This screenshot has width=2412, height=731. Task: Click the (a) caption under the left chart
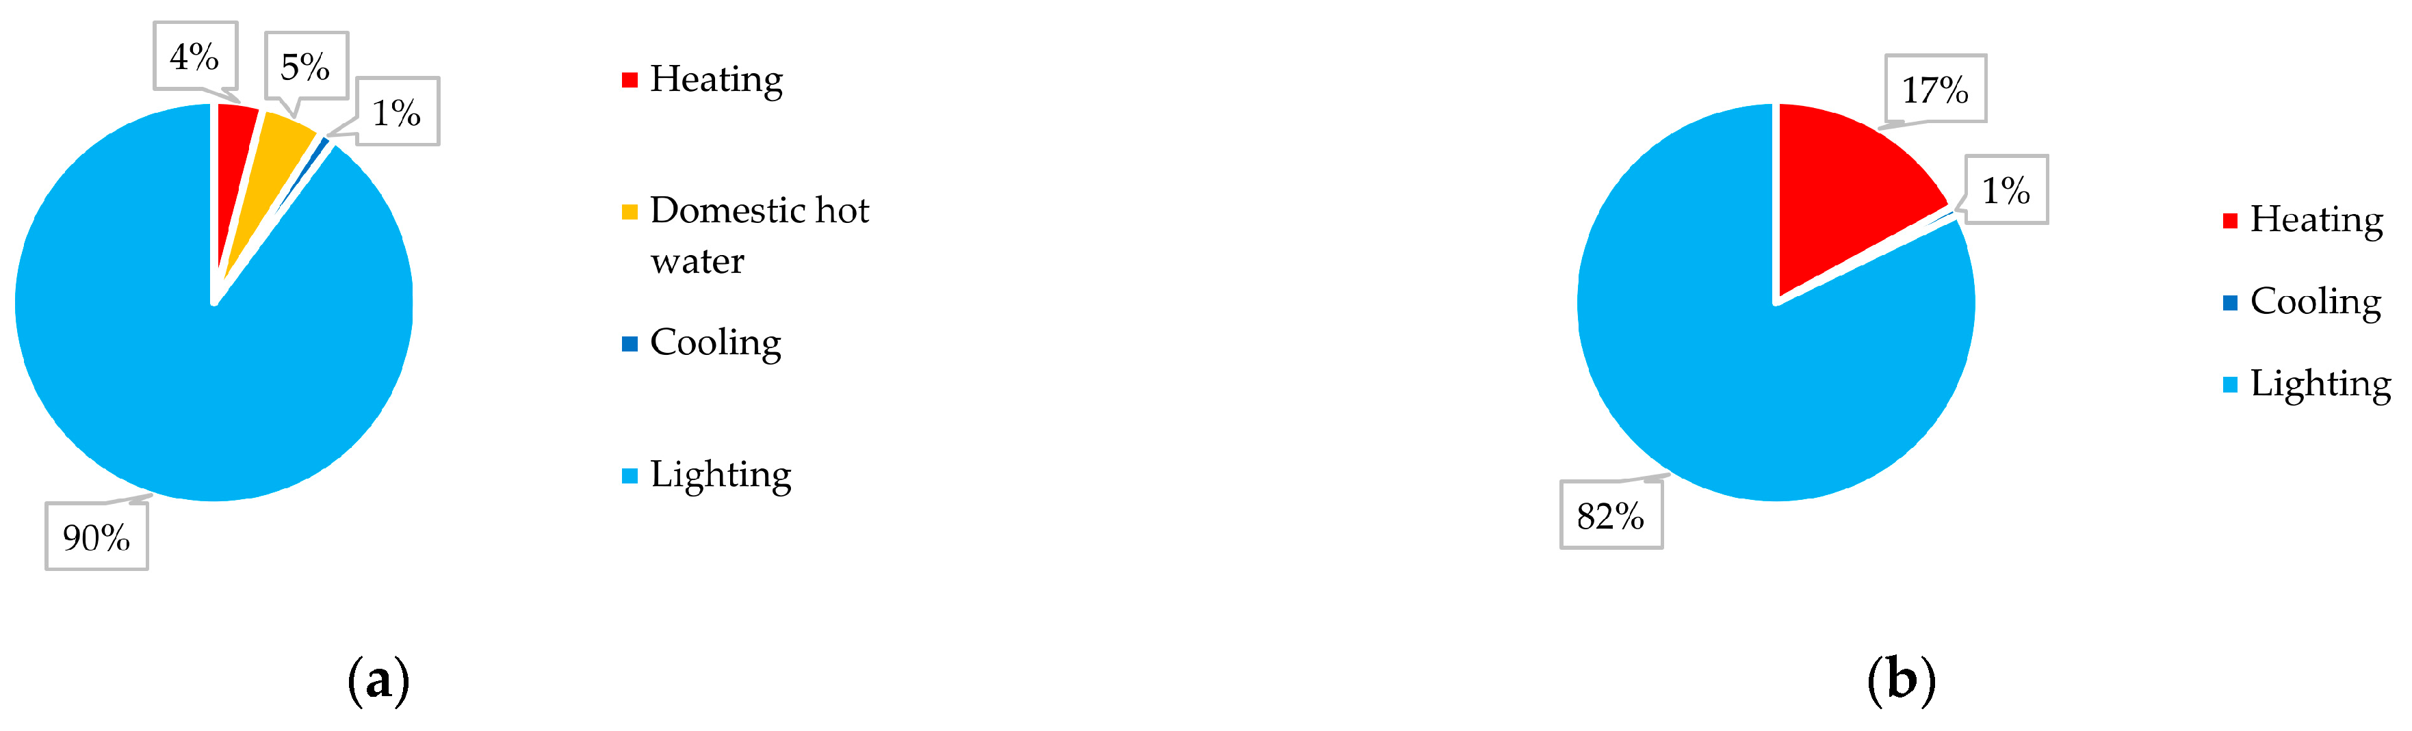(378, 680)
